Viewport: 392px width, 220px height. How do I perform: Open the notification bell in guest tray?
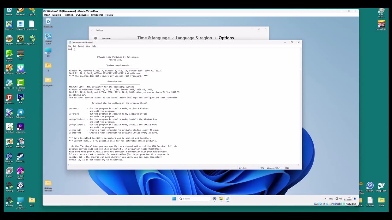(355, 199)
